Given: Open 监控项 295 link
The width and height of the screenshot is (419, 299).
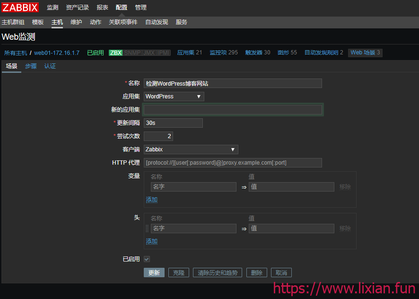Looking at the screenshot, I should pyautogui.click(x=224, y=53).
